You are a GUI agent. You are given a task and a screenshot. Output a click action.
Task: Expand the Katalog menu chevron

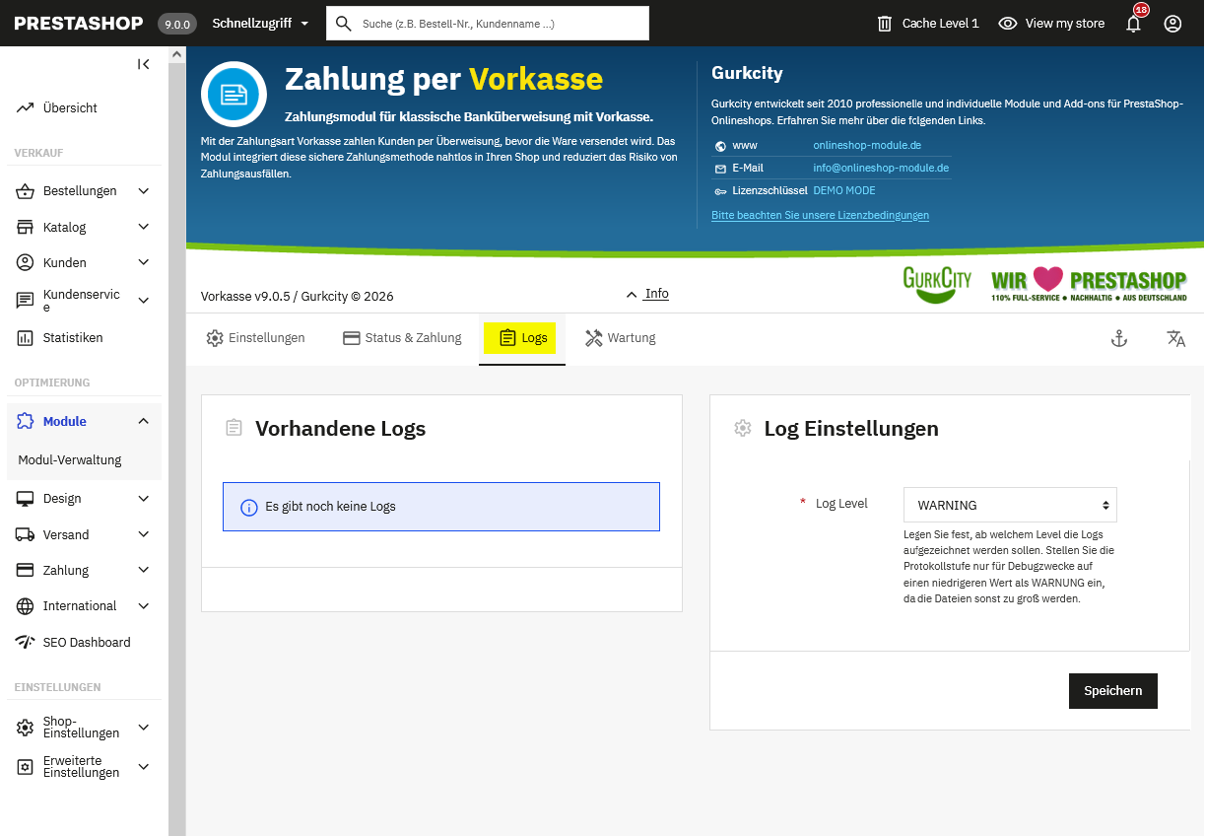[x=144, y=227]
